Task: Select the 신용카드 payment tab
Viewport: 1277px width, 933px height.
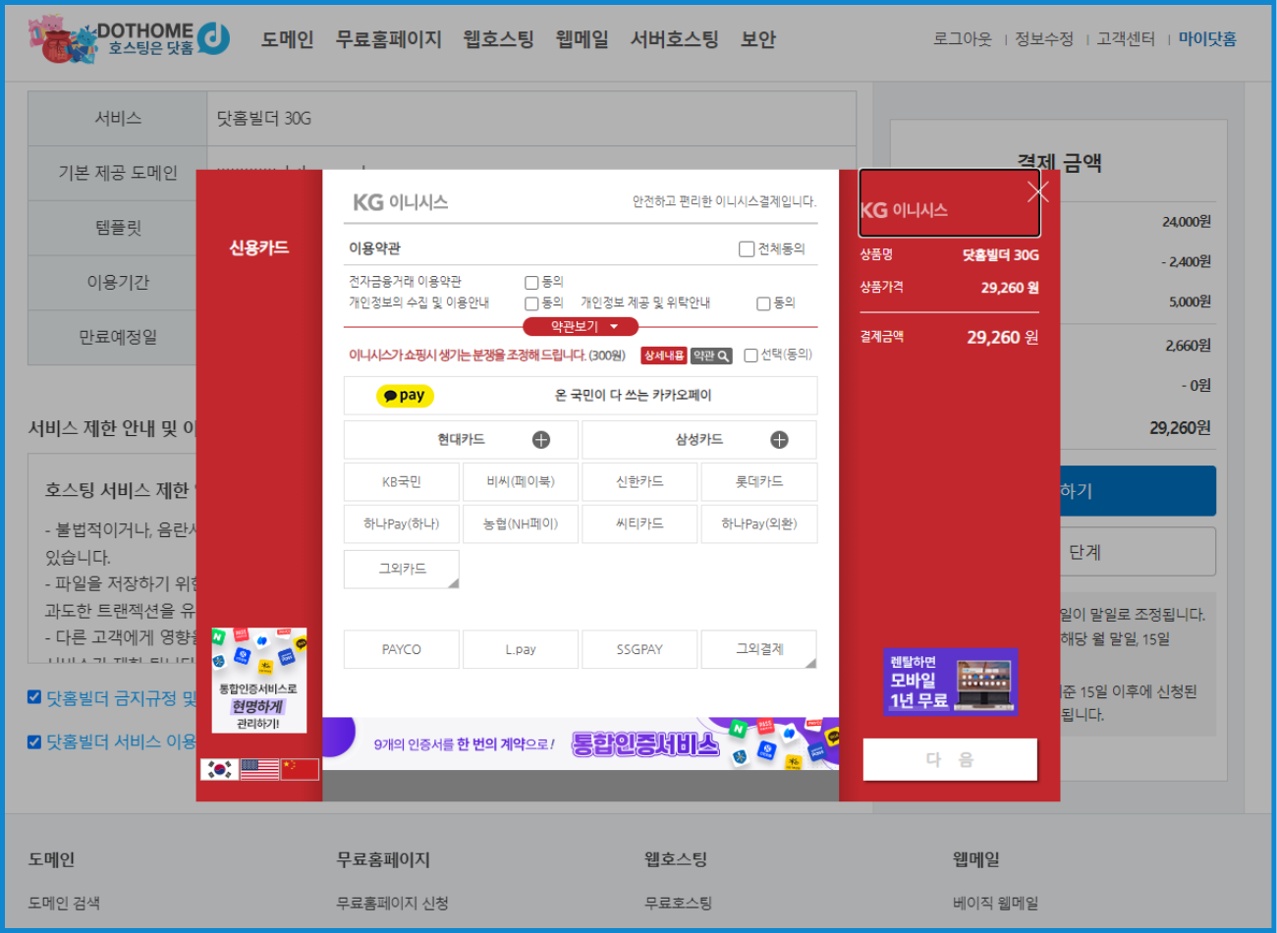Action: point(259,247)
